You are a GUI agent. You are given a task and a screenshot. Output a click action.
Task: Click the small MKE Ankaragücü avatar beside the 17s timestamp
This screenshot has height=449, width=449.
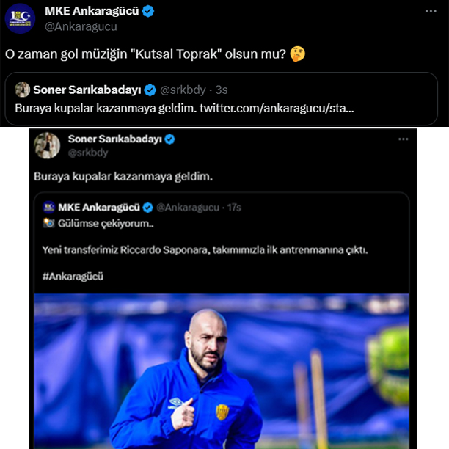[x=50, y=208]
